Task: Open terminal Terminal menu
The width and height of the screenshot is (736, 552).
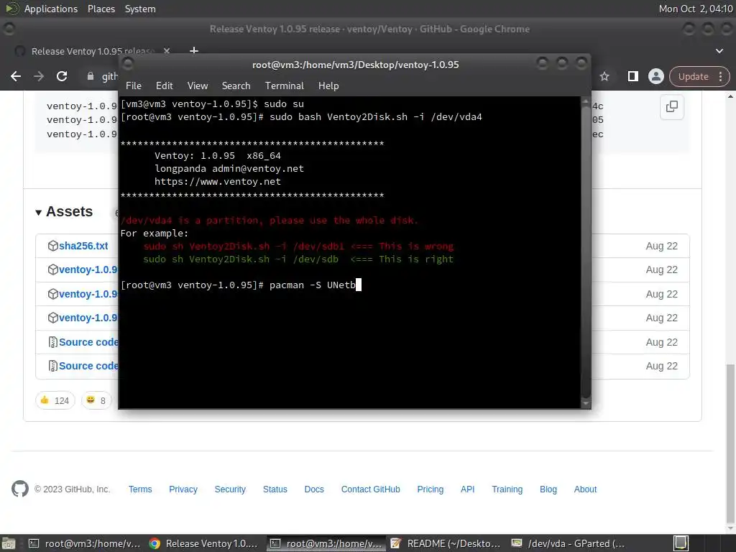Action: click(x=285, y=86)
